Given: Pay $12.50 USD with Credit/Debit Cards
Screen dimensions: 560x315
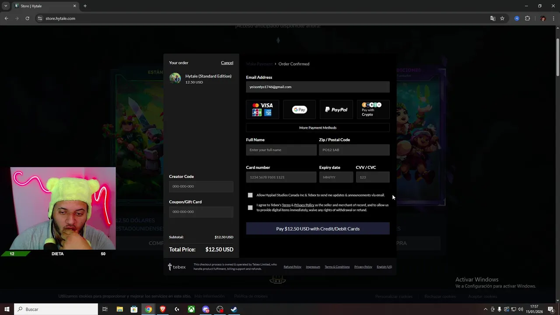Looking at the screenshot, I should (318, 228).
